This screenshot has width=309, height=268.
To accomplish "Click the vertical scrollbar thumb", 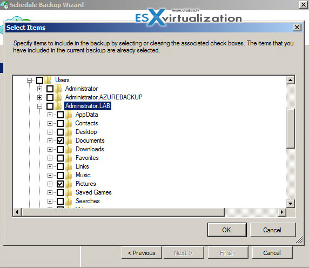I will (291, 129).
